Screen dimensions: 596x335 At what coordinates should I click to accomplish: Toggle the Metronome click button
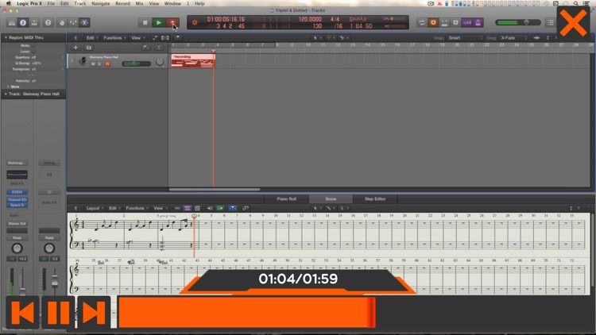tap(478, 23)
